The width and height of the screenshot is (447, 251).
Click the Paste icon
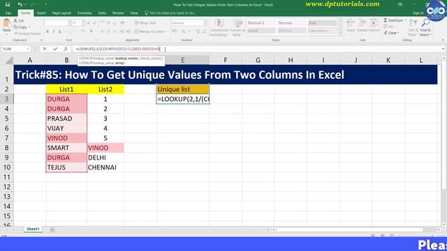[x=6, y=23]
